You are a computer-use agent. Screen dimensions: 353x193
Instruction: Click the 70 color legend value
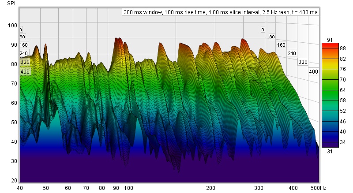click(x=343, y=80)
